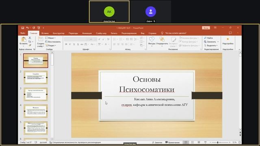Viewport: 260px width, 146px height.
Task: Select slide 4 thumbnail
Action: [36, 111]
